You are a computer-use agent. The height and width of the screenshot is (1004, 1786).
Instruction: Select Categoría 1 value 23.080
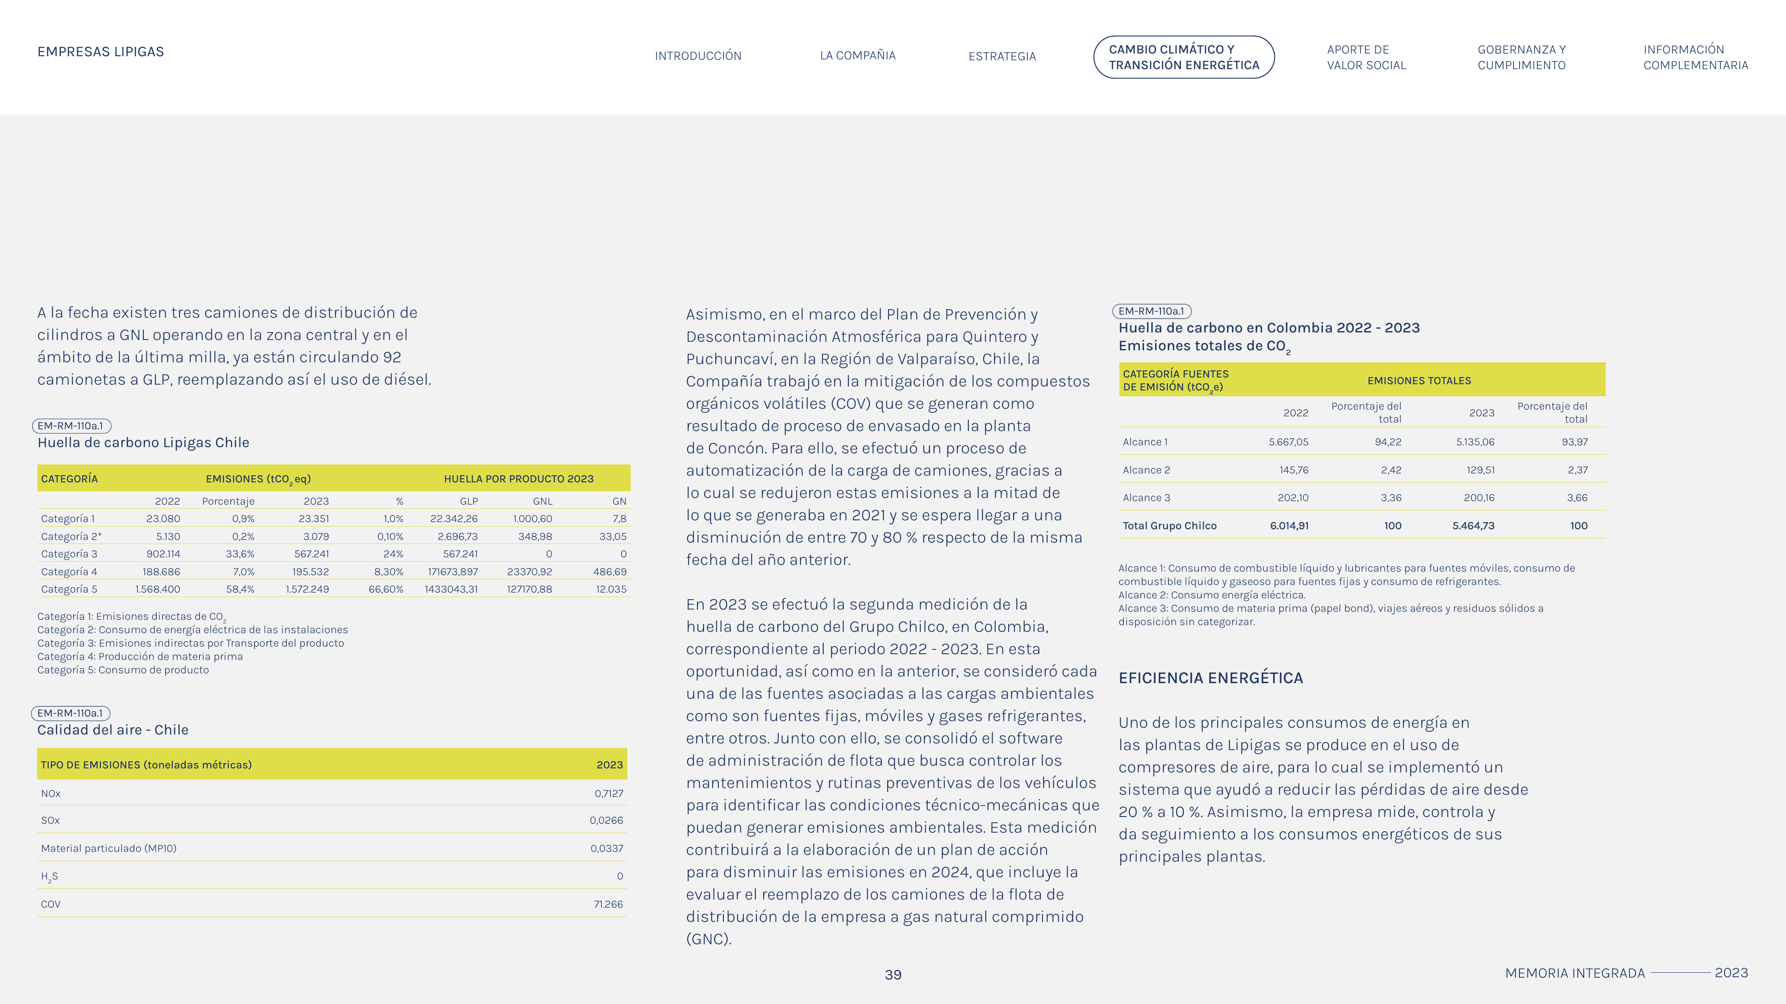tap(163, 518)
